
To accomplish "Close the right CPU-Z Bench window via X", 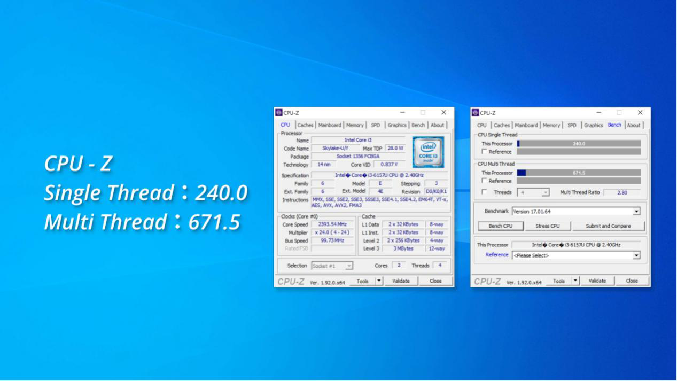I will pyautogui.click(x=640, y=113).
